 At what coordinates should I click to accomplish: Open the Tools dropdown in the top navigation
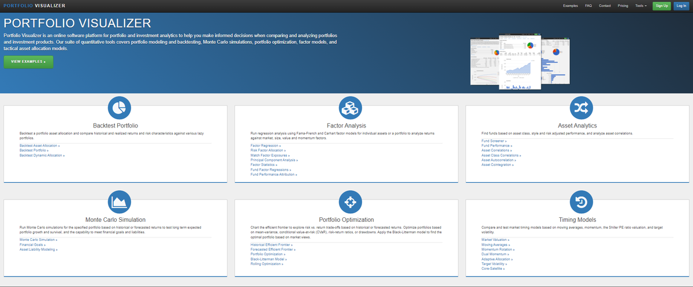pos(641,6)
